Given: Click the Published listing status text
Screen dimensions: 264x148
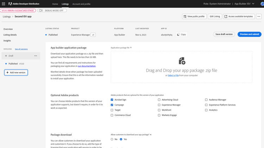Looking at the screenshot, I should (53, 35).
